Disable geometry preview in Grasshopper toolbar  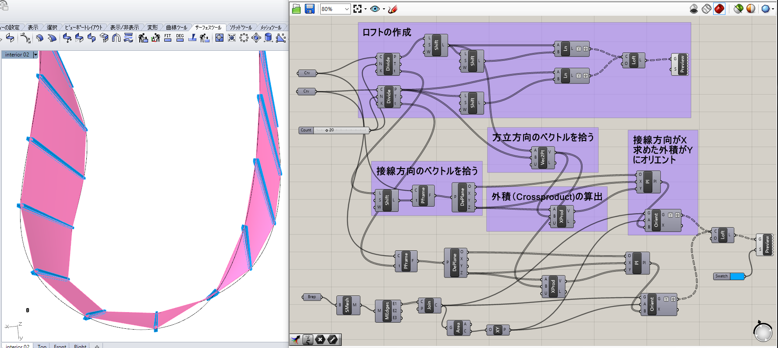pos(694,9)
